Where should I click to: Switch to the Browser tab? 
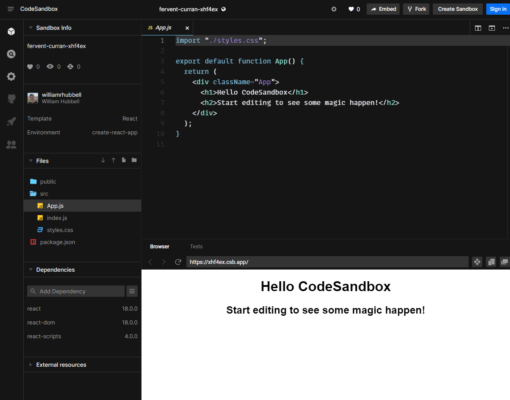(x=160, y=247)
